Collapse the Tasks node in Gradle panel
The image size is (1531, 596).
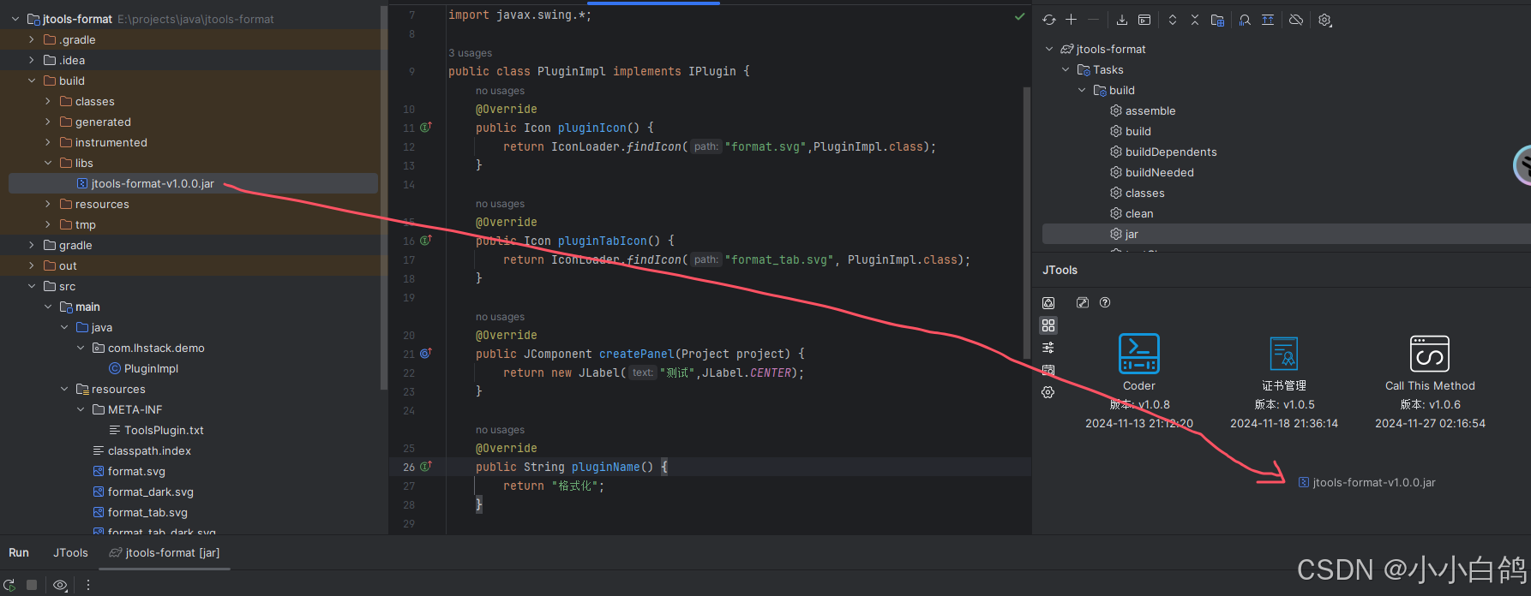(1066, 69)
